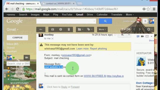Go to older message arrow
160x90 pixels.
[139, 29]
